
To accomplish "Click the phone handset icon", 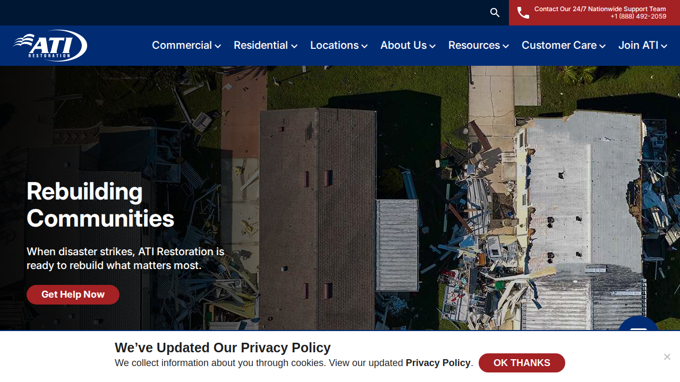I will pyautogui.click(x=523, y=13).
